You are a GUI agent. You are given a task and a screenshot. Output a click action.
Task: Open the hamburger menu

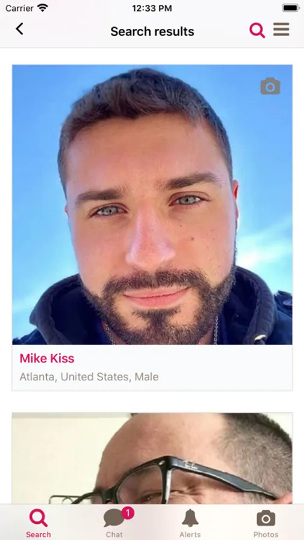(281, 29)
